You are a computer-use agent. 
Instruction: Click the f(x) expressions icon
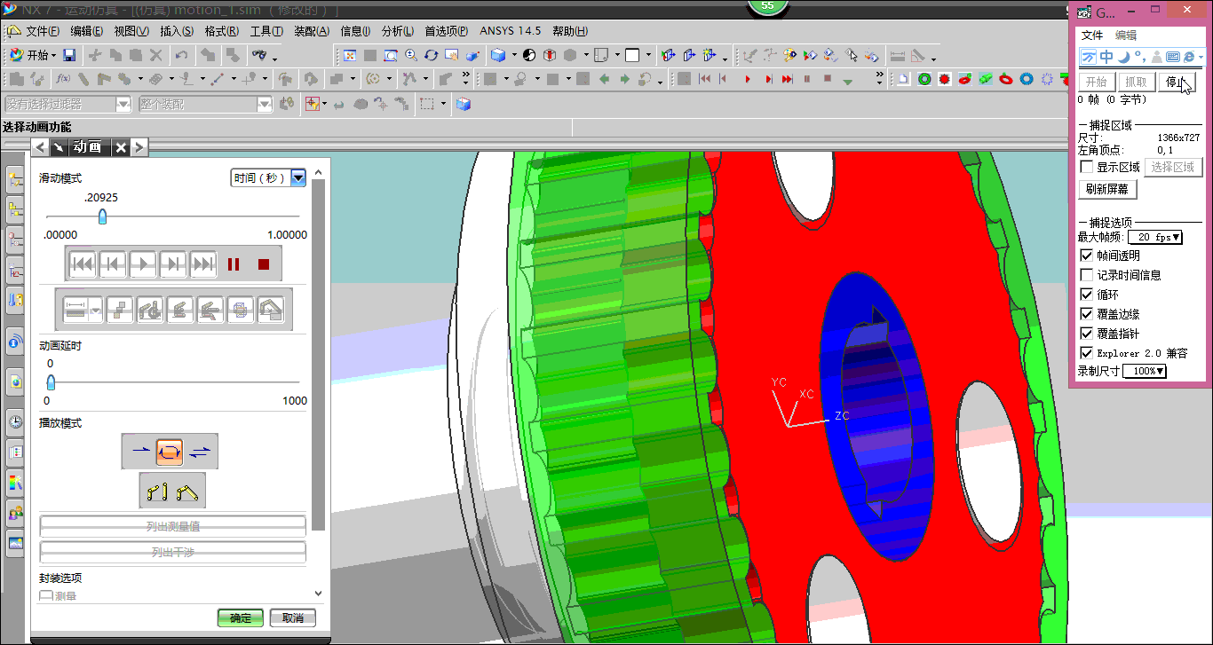pos(63,79)
